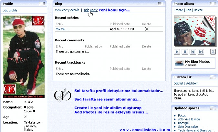This screenshot has height=132, width=218.
Task: Click Add item in Custom list
Action: click(x=192, y=84)
